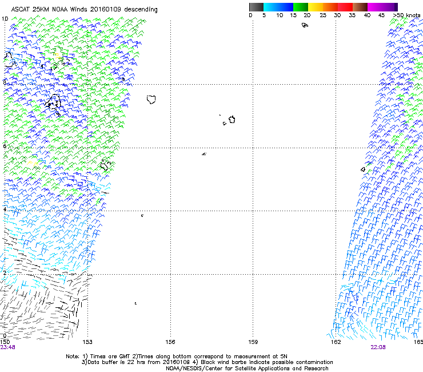Click the green 15-20 knots legend segment
The image size is (423, 372).
tap(301, 7)
